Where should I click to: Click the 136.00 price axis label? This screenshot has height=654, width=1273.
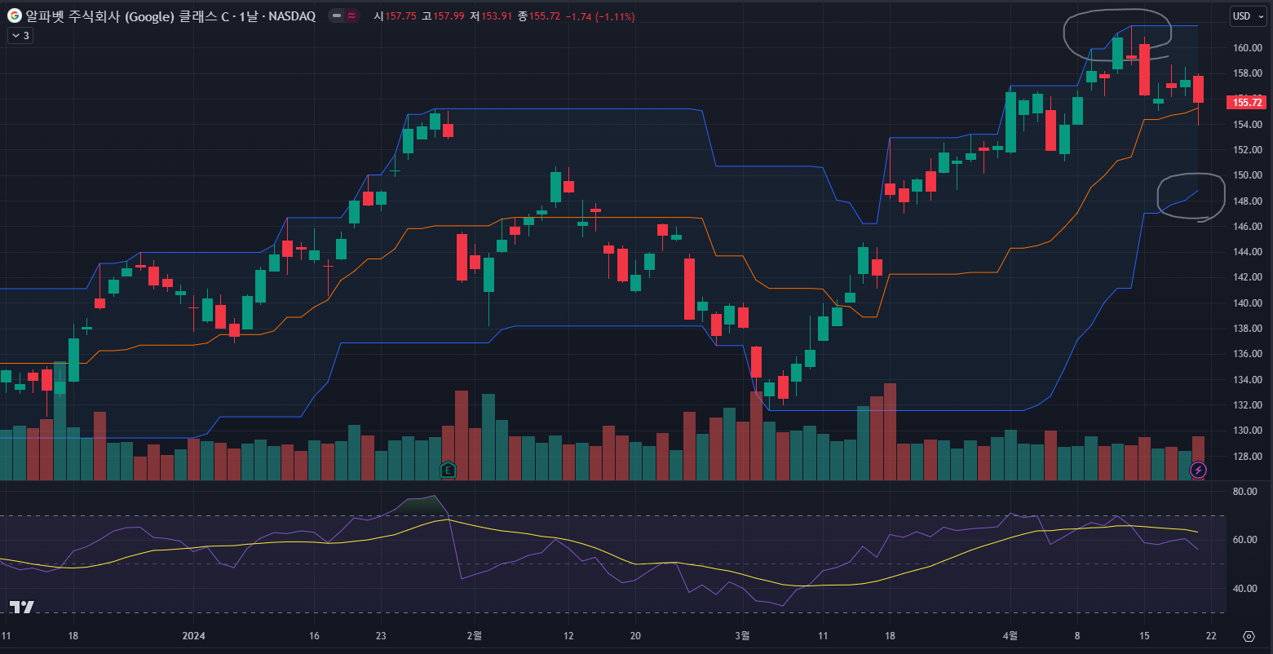pyautogui.click(x=1248, y=354)
